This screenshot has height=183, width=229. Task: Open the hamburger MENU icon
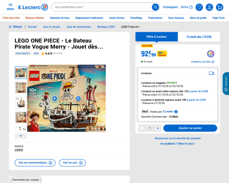11,7
